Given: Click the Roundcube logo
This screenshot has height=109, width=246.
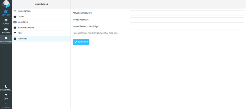Looking at the screenshot, I should 6,4.
